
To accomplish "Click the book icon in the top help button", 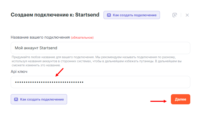I will (x=109, y=15).
